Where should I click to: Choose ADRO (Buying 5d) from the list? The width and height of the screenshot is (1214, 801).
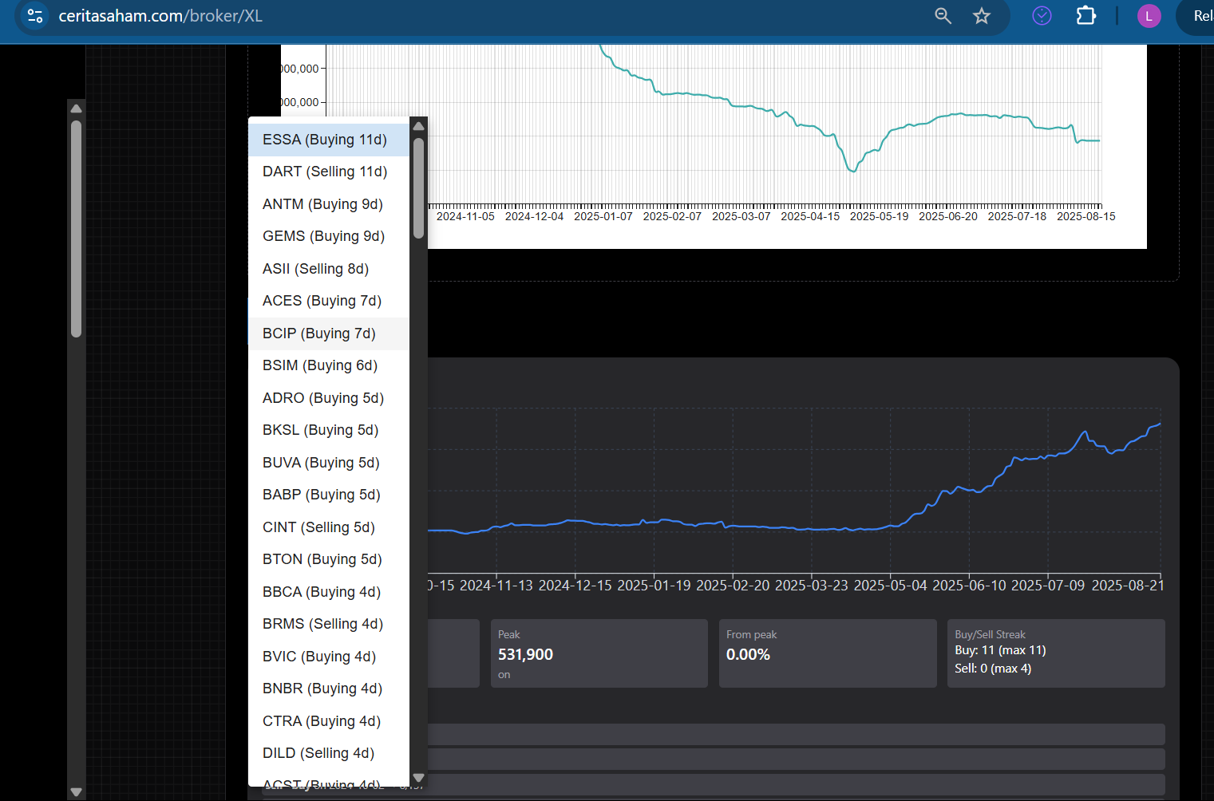tap(329, 398)
